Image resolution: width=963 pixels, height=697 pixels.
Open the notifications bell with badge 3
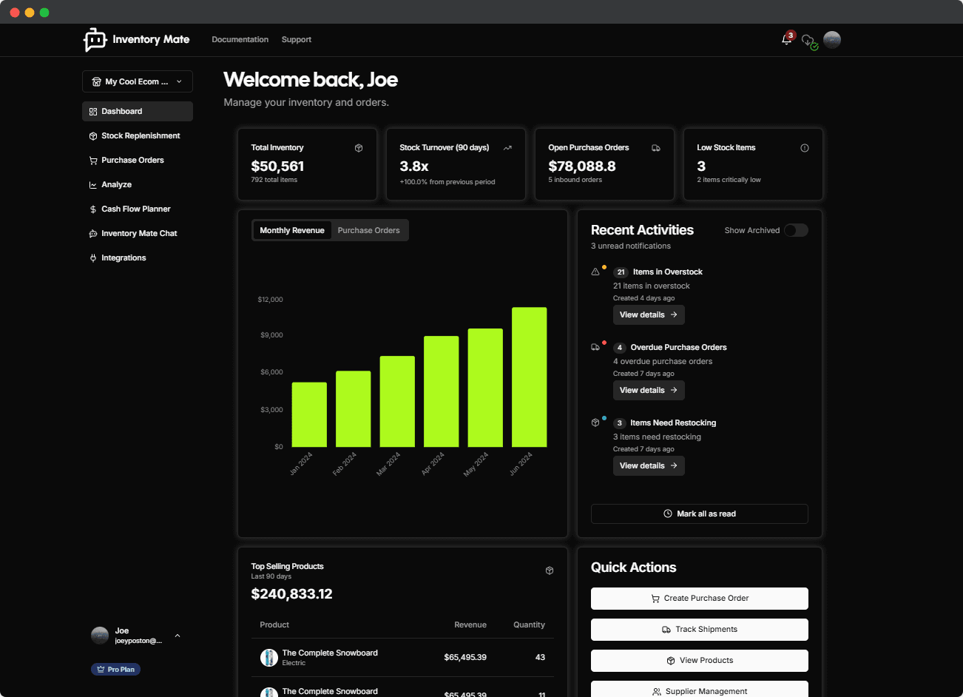tap(787, 39)
